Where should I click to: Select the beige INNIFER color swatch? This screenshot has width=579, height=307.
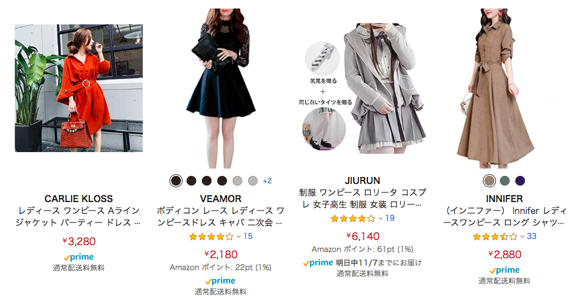(x=489, y=180)
